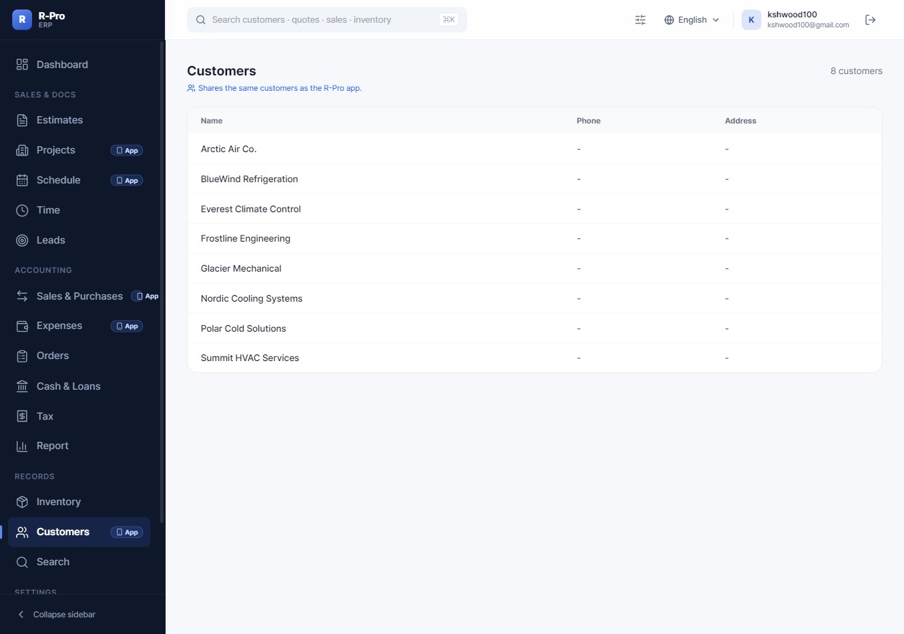Click the App badge next to Customers
This screenshot has height=634, width=904.
(127, 533)
